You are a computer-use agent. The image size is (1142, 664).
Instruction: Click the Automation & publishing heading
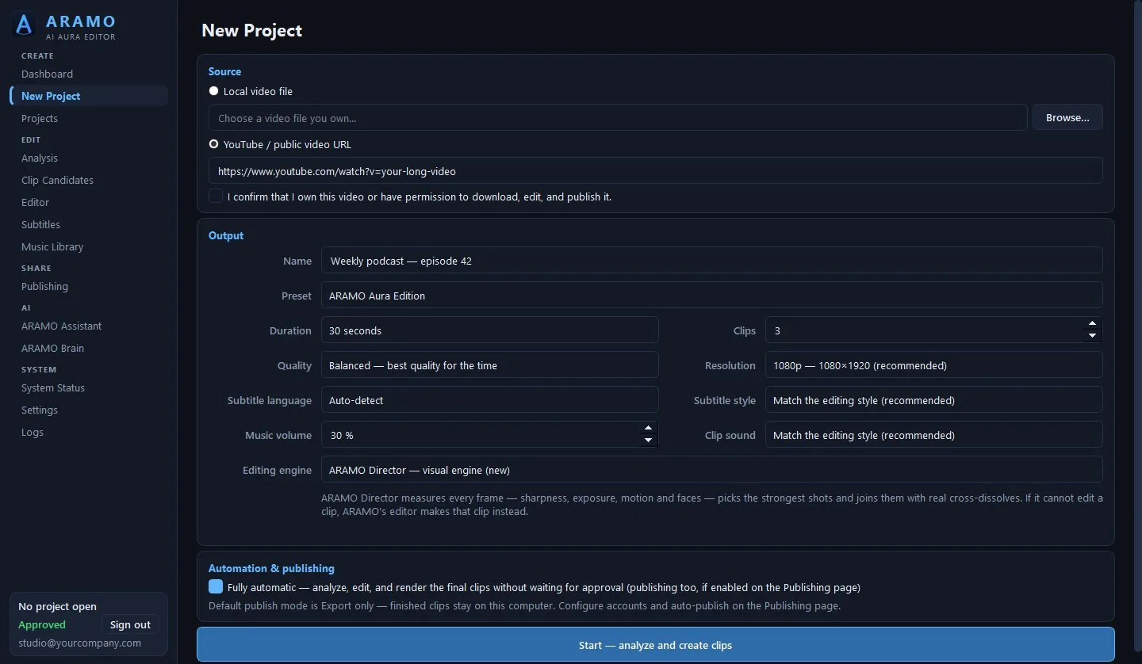(x=271, y=568)
